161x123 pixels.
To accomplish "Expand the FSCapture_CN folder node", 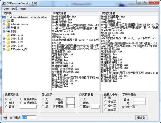I will coord(4,49).
